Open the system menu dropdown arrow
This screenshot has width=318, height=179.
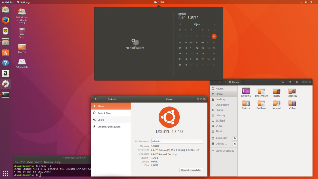(315, 2)
